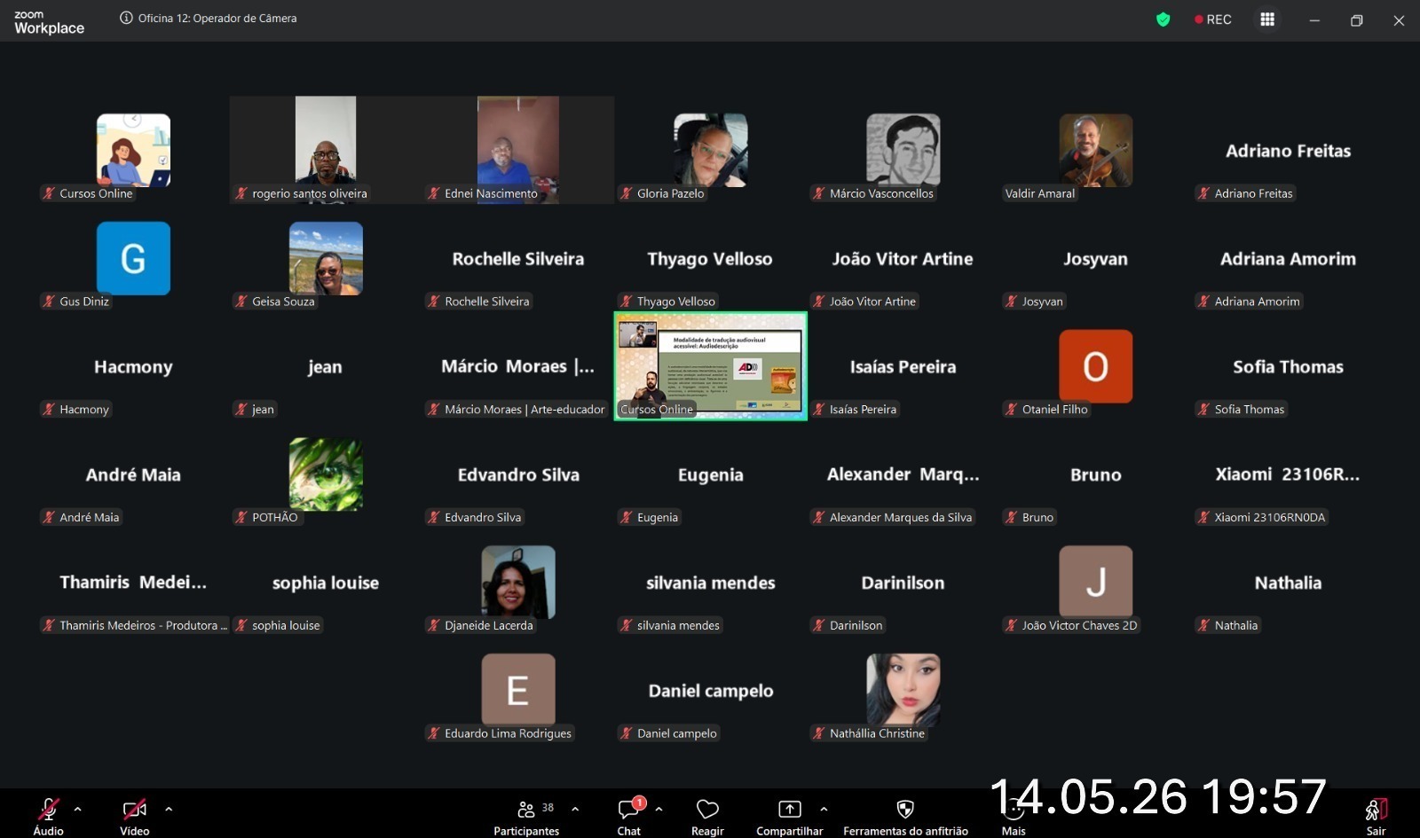The width and height of the screenshot is (1420, 838).
Task: Select Darinilson name tile
Action: click(x=903, y=583)
